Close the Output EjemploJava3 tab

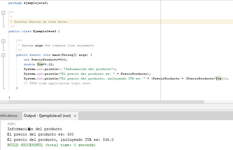click(x=75, y=116)
